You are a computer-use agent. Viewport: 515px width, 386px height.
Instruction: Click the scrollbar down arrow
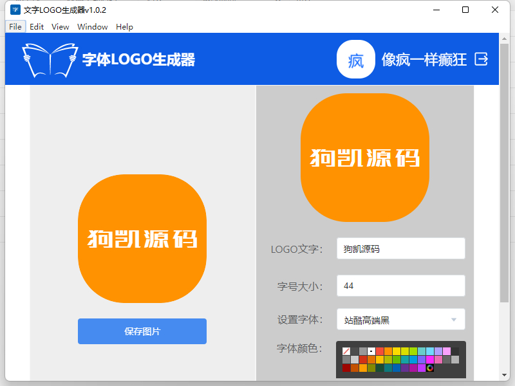(x=504, y=375)
